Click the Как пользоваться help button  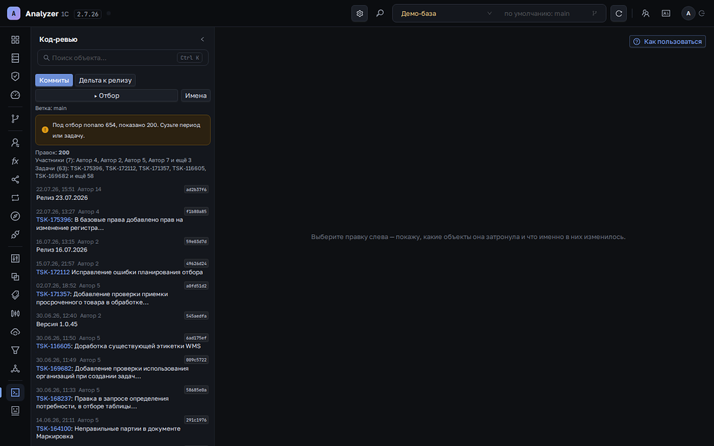coord(667,41)
